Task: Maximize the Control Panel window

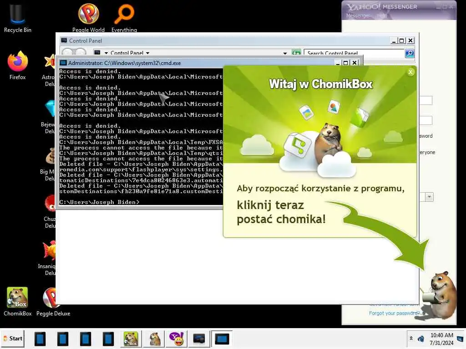Action: [x=401, y=40]
